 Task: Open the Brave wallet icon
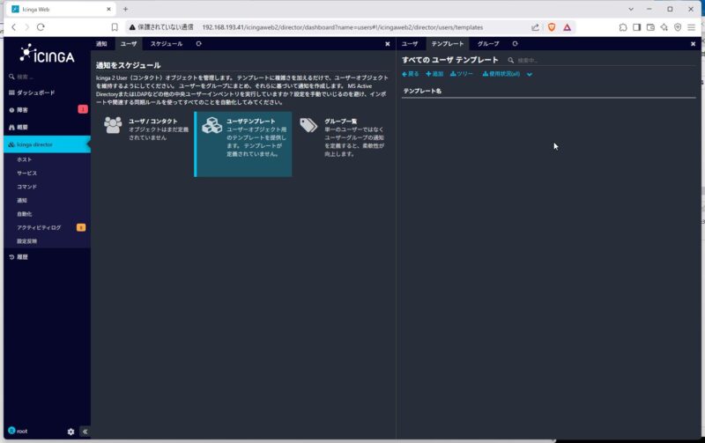650,27
